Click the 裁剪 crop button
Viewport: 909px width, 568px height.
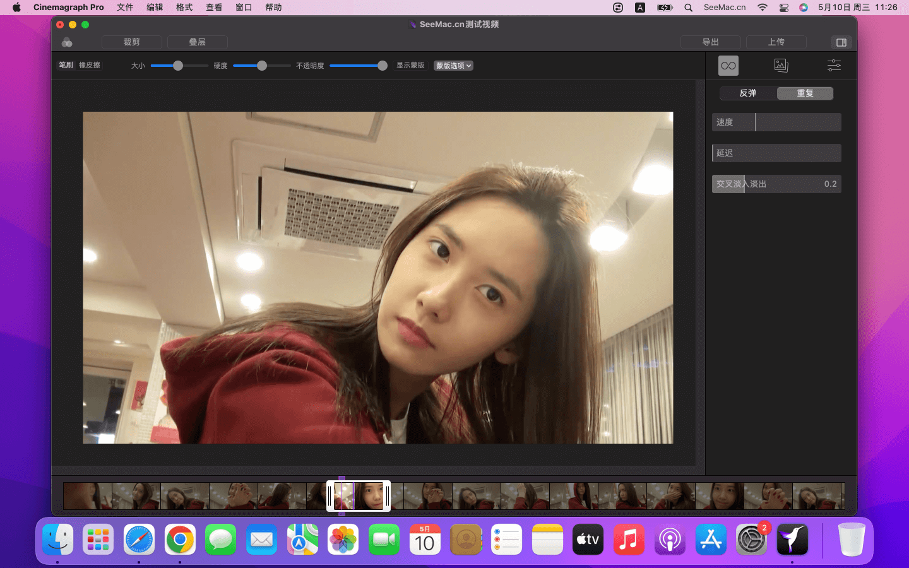click(132, 42)
